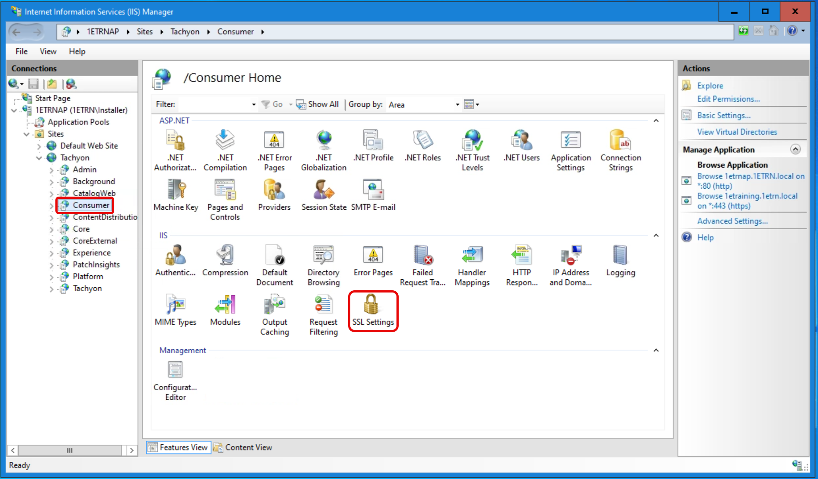This screenshot has width=818, height=479.
Task: Open the Request Filtering feature
Action: 324,315
